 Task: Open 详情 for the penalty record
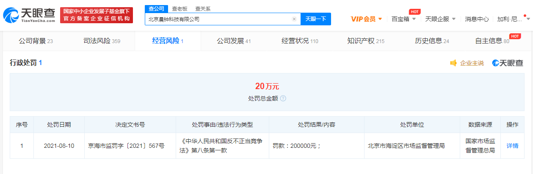[x=512, y=146]
